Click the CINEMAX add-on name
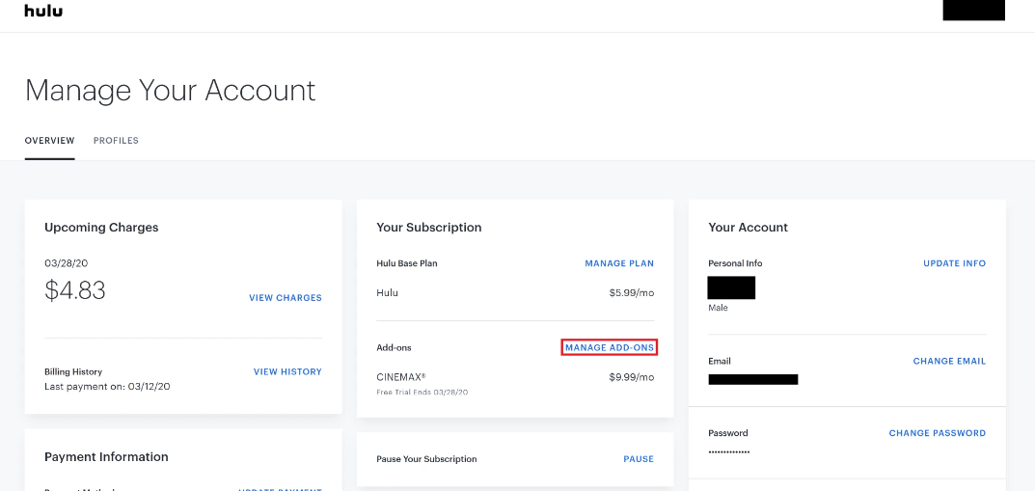The image size is (1035, 491). point(400,377)
